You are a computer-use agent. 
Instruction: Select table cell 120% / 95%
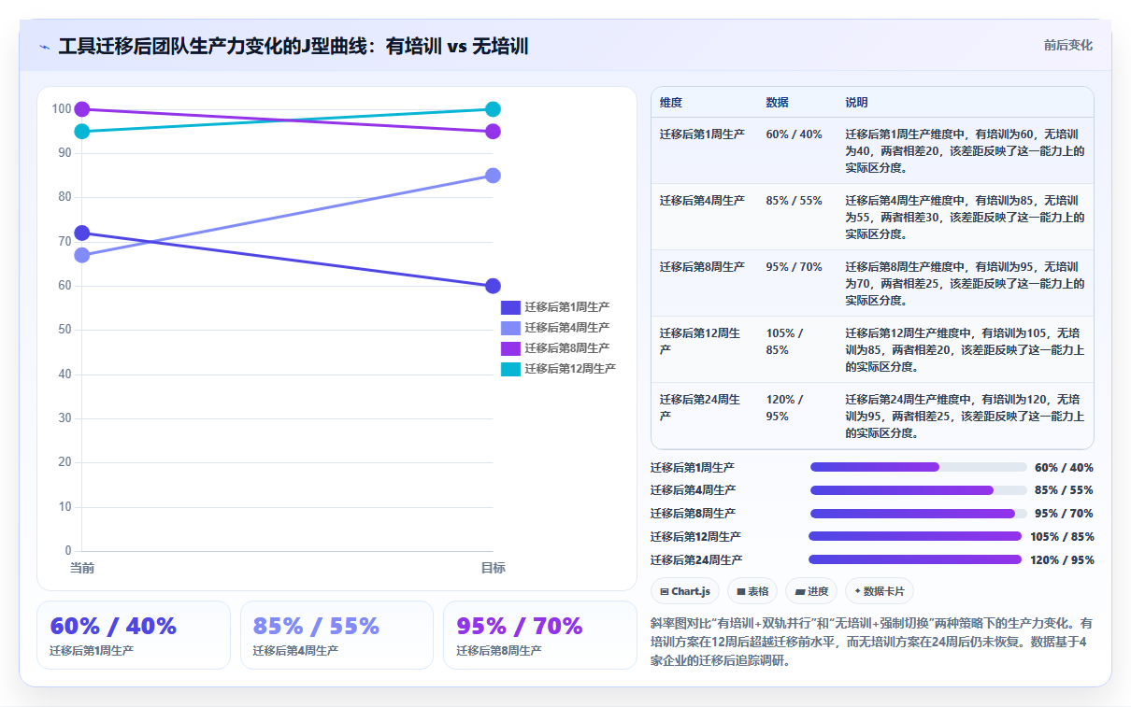pos(784,408)
